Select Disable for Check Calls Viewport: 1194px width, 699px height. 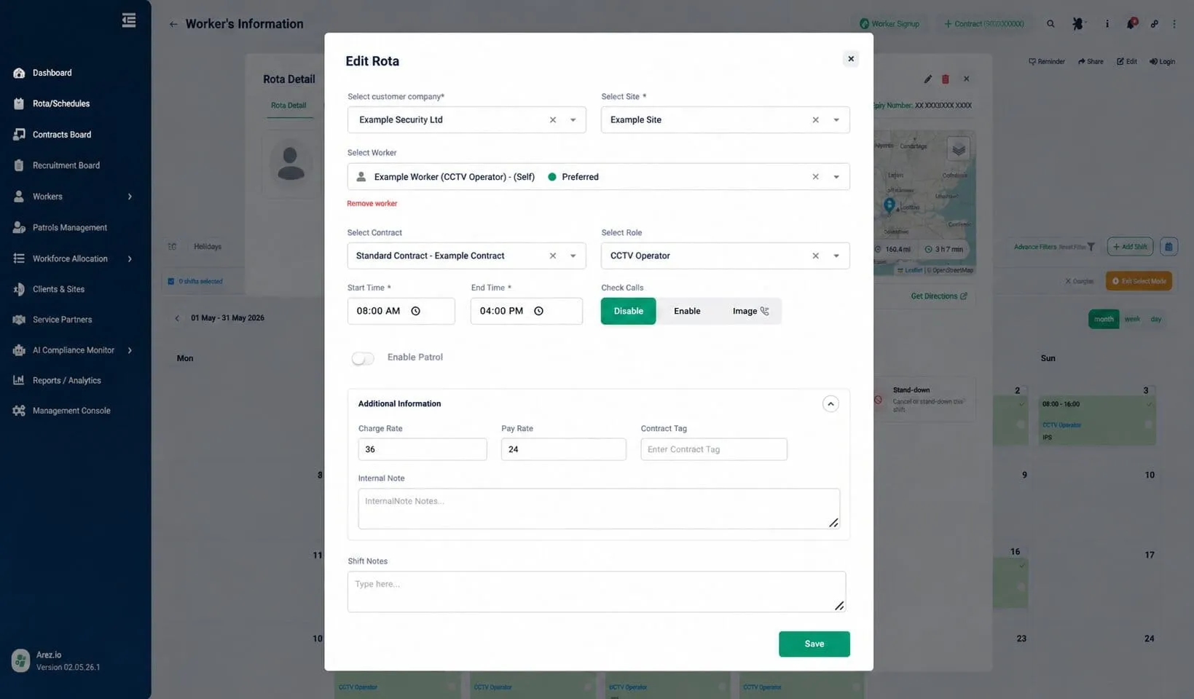[x=628, y=311]
